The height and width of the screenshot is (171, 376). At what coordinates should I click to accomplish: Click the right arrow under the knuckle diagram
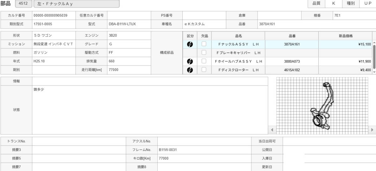[372, 129]
